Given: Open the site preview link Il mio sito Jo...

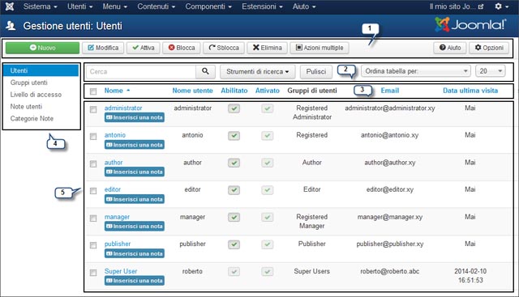Looking at the screenshot, I should point(456,6).
